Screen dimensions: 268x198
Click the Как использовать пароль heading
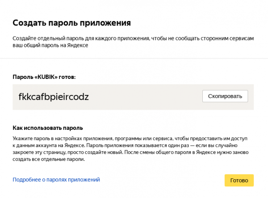tap(48, 128)
